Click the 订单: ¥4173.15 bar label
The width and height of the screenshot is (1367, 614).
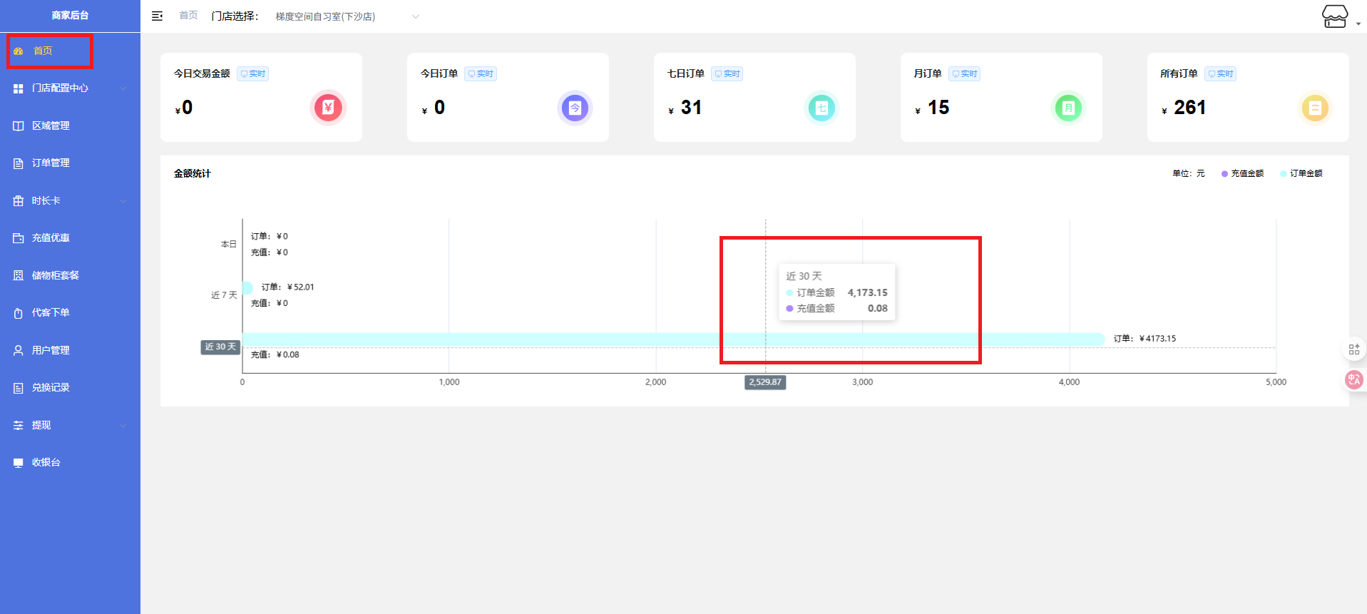[1145, 339]
